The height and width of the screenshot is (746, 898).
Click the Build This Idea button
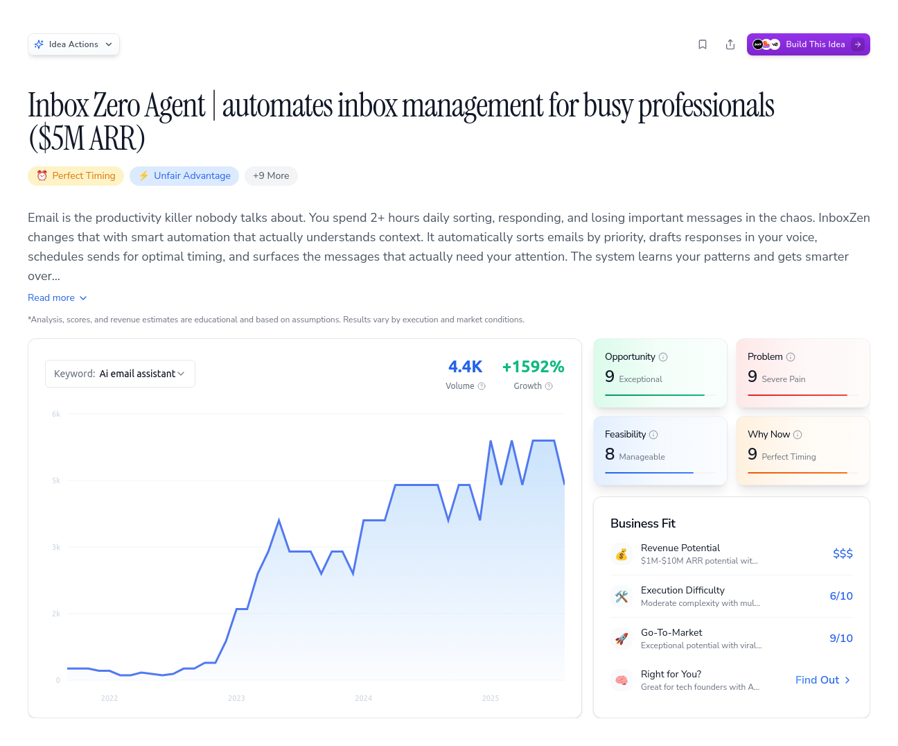tap(808, 44)
